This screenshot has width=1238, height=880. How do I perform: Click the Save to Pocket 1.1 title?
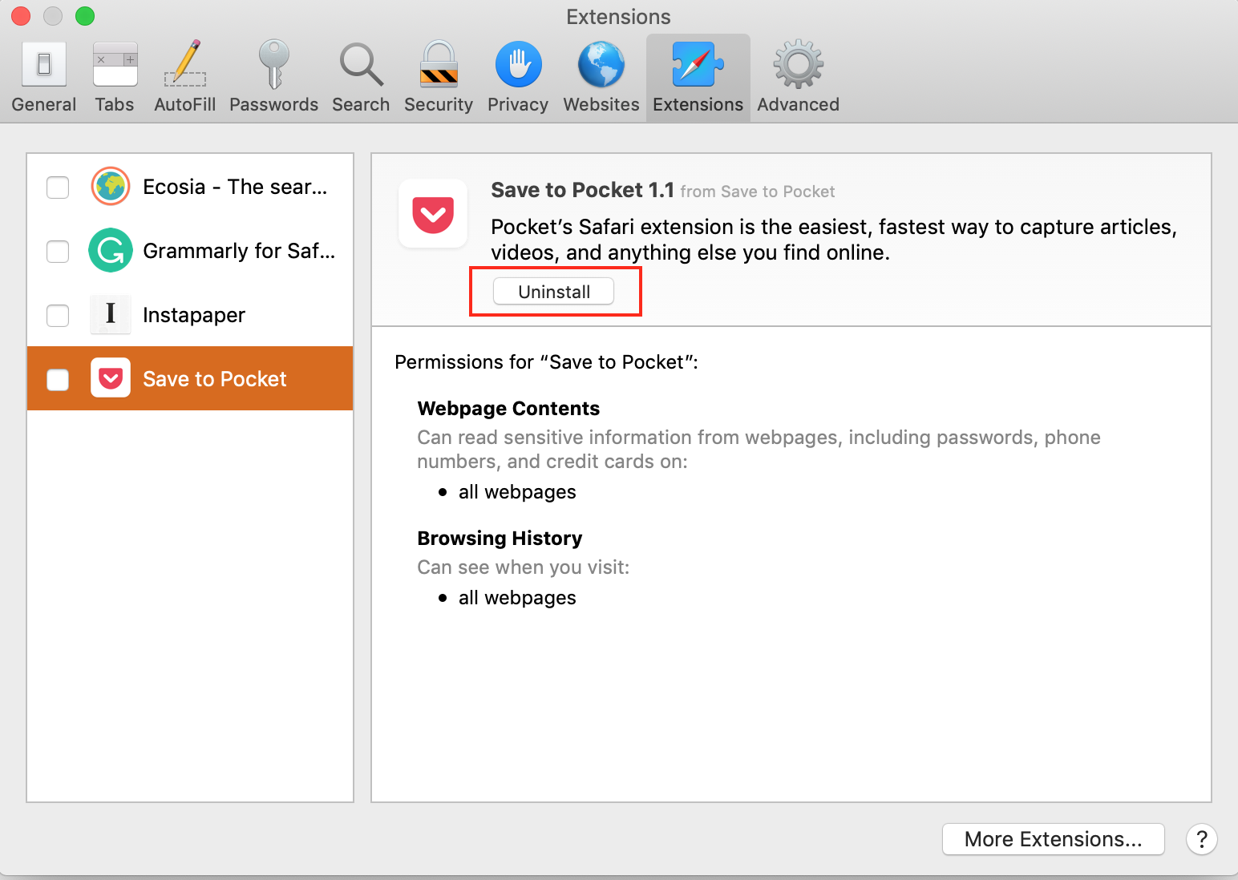pos(583,190)
